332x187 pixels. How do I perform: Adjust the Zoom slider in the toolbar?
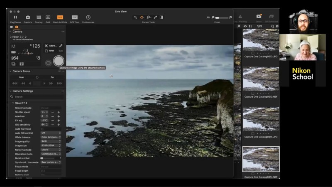click(x=222, y=18)
